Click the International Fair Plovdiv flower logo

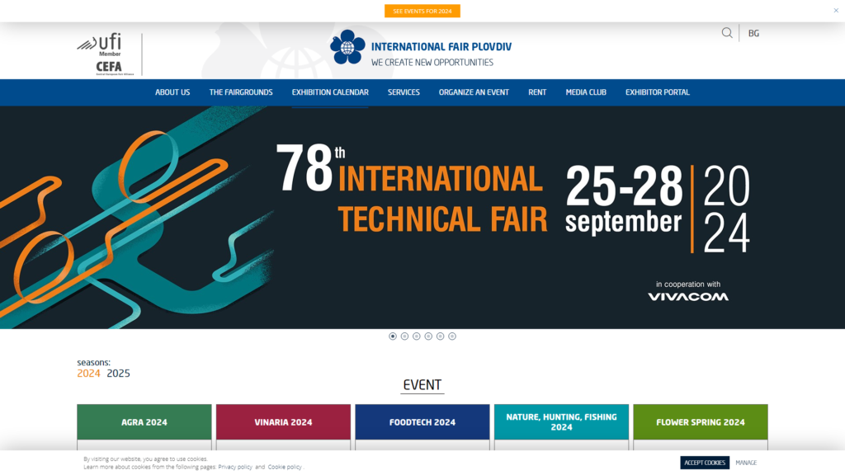tap(347, 47)
